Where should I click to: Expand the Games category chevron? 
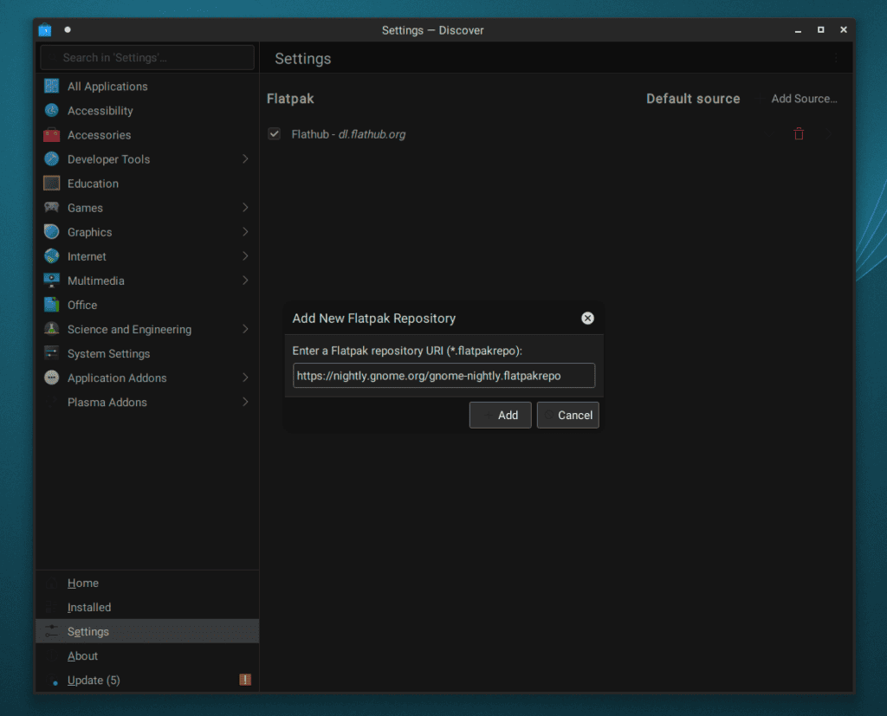[x=245, y=208]
